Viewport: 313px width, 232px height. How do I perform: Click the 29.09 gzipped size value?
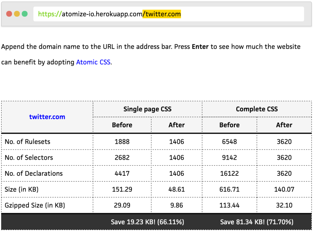tap(122, 205)
